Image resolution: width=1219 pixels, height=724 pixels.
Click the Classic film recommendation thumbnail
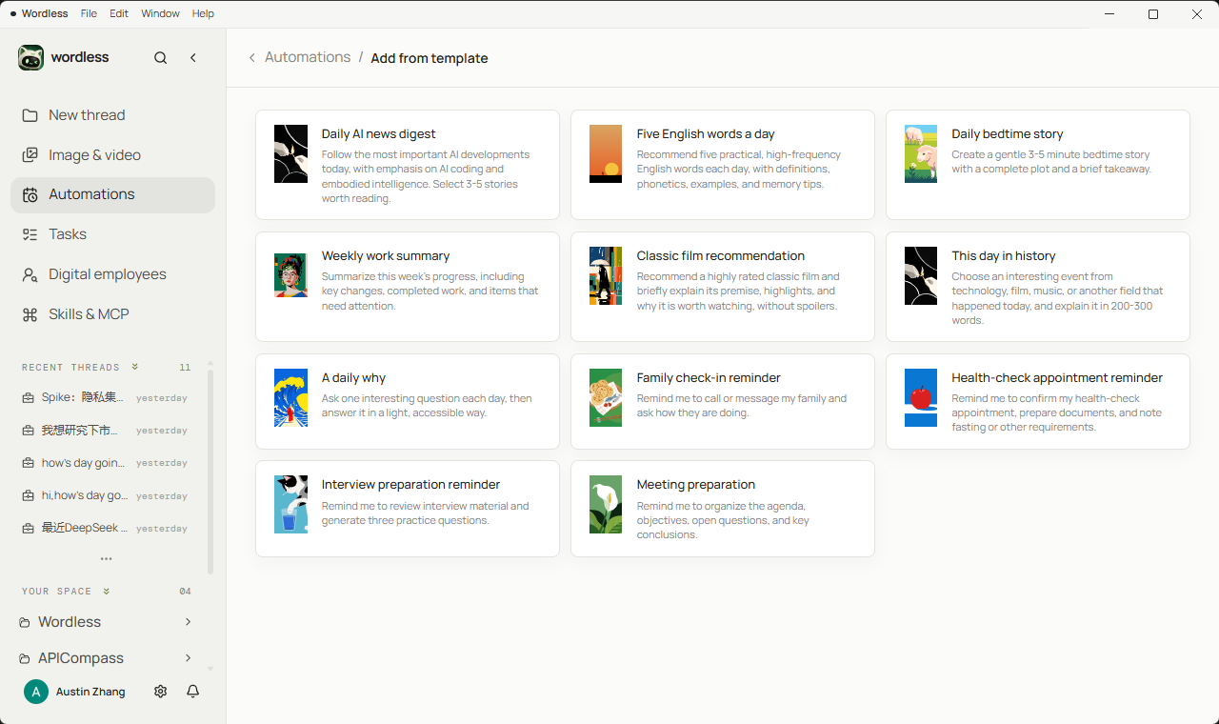[x=606, y=275]
